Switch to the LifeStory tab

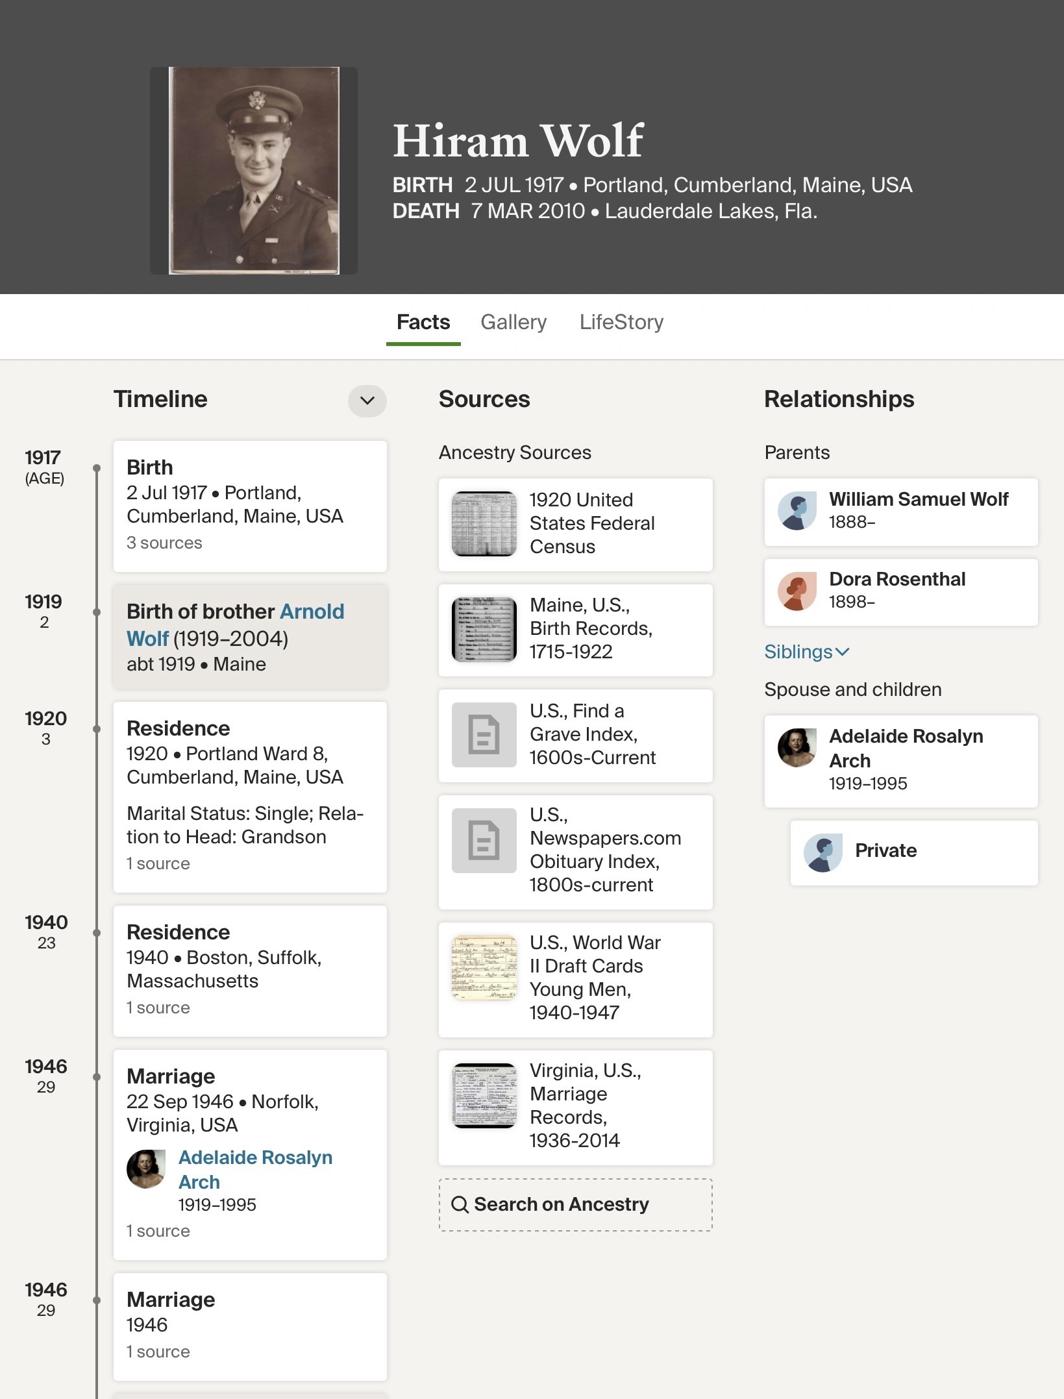coord(621,322)
